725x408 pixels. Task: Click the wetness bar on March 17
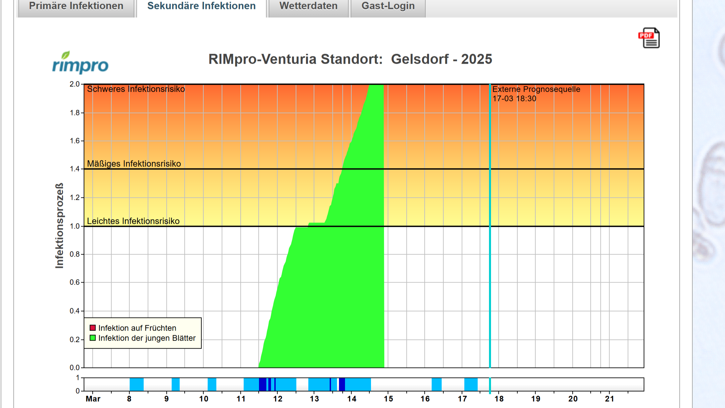click(x=471, y=384)
